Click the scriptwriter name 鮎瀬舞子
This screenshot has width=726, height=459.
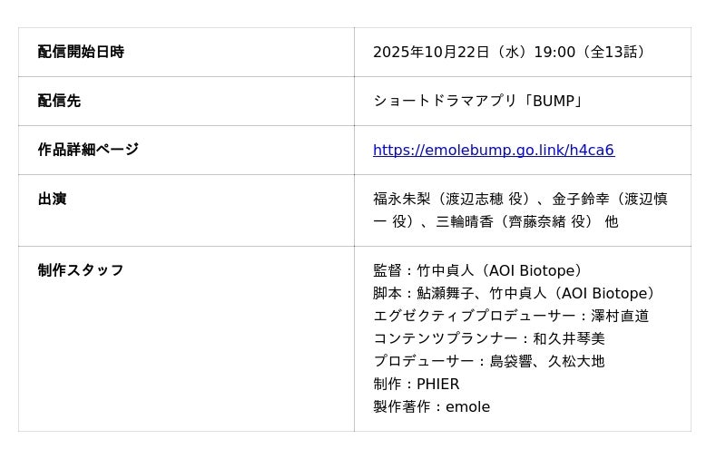point(446,294)
